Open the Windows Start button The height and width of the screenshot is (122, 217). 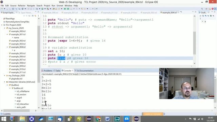[x=4, y=119]
